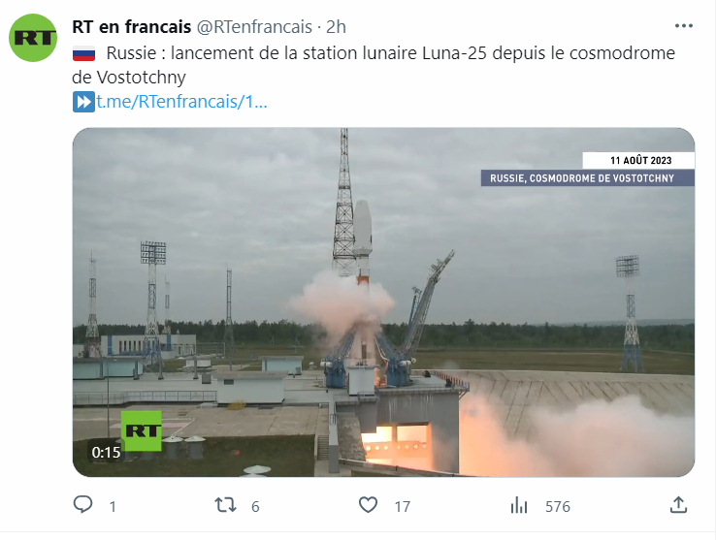Click the share upload arrow icon
This screenshot has height=540, width=716.
(678, 505)
